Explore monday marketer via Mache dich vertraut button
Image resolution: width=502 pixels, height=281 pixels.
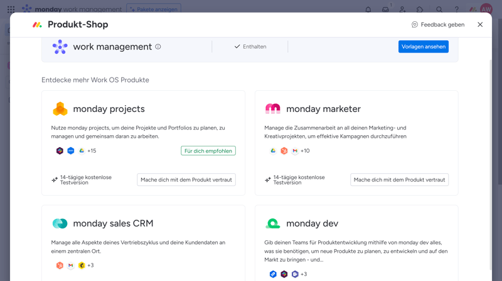[x=399, y=180]
